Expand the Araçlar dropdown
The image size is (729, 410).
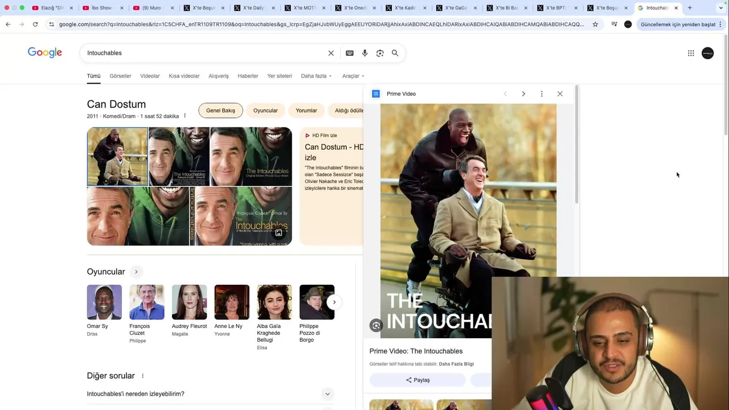353,76
